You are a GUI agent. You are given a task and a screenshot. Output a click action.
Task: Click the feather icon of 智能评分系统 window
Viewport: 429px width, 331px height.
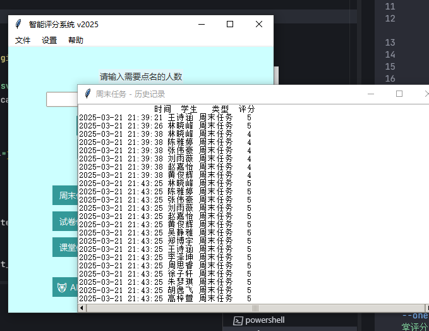click(x=18, y=24)
